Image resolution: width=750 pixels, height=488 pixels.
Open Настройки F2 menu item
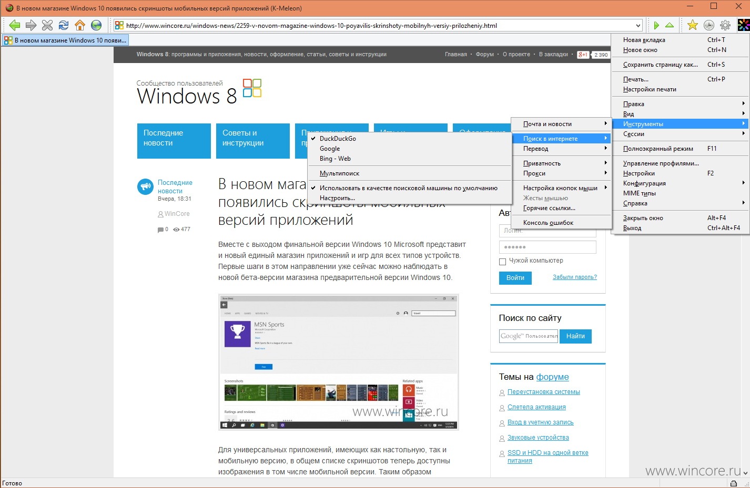681,173
